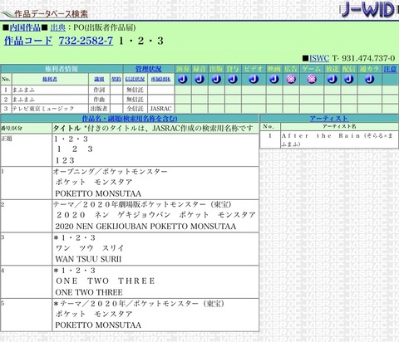Click the 所属団体 column header link
399x342 pixels.
[160, 79]
